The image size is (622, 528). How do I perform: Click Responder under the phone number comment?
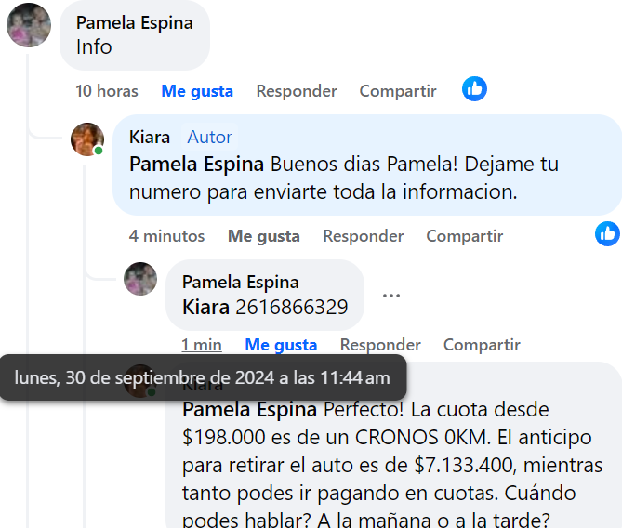coord(380,345)
